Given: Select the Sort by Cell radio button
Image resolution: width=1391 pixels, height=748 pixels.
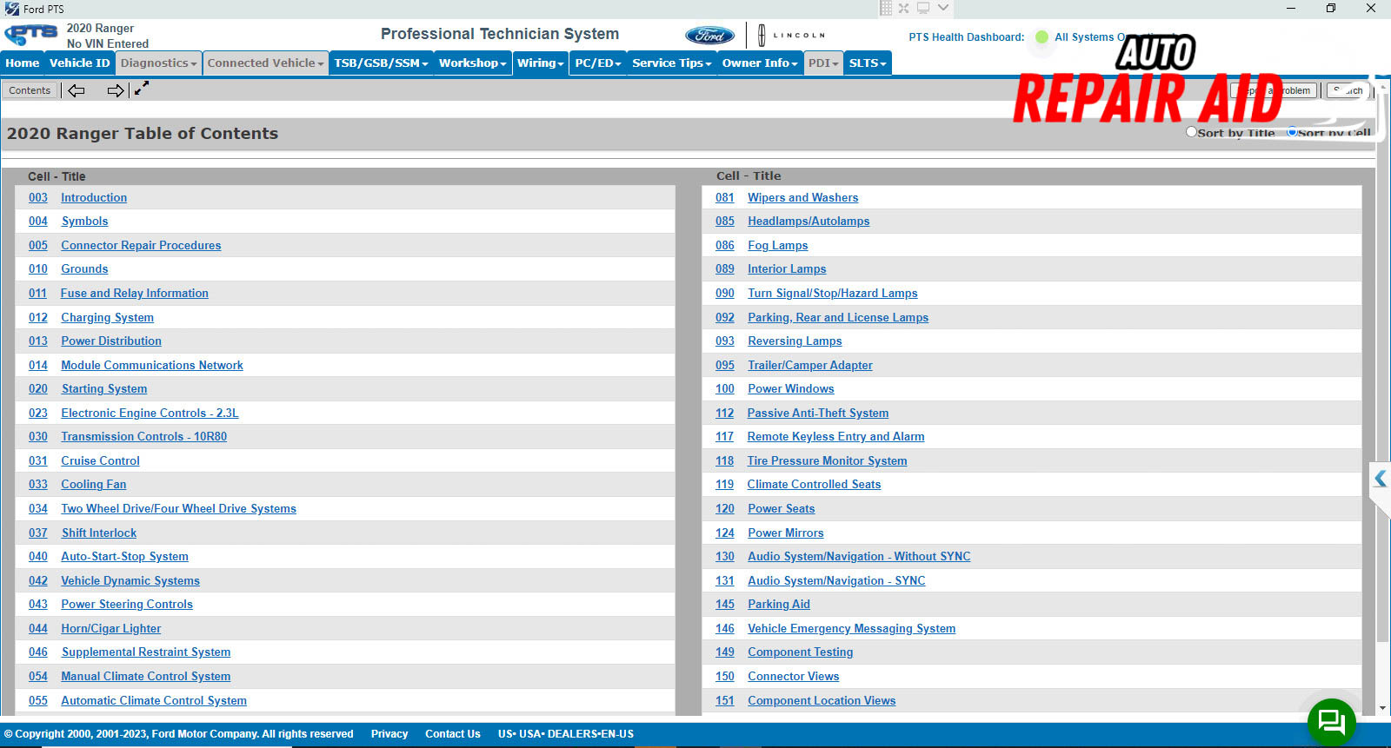Looking at the screenshot, I should tap(1292, 132).
